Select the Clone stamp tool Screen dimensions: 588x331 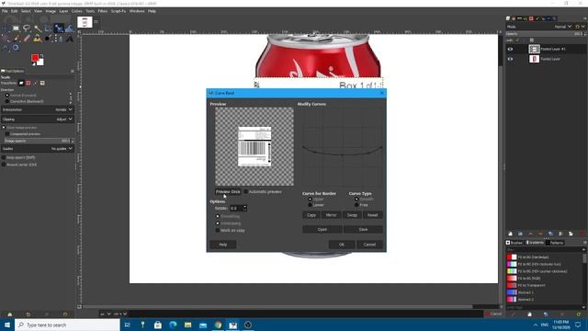pyautogui.click(x=38, y=39)
